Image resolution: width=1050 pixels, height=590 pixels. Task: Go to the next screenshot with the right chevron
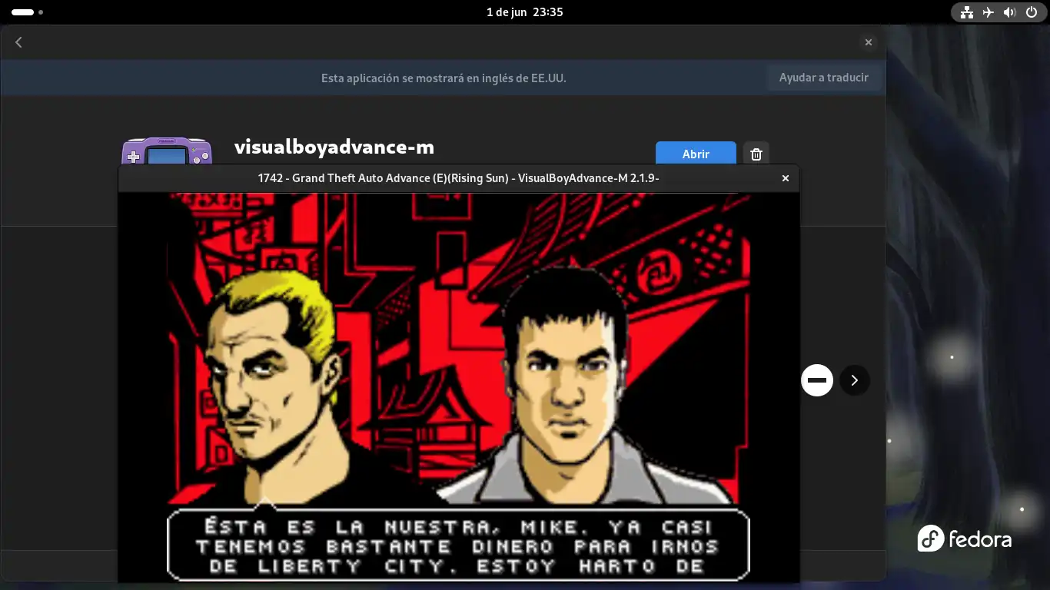click(854, 380)
